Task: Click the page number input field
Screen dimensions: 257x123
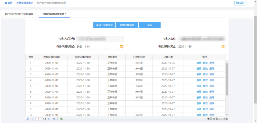Action: 39,119
